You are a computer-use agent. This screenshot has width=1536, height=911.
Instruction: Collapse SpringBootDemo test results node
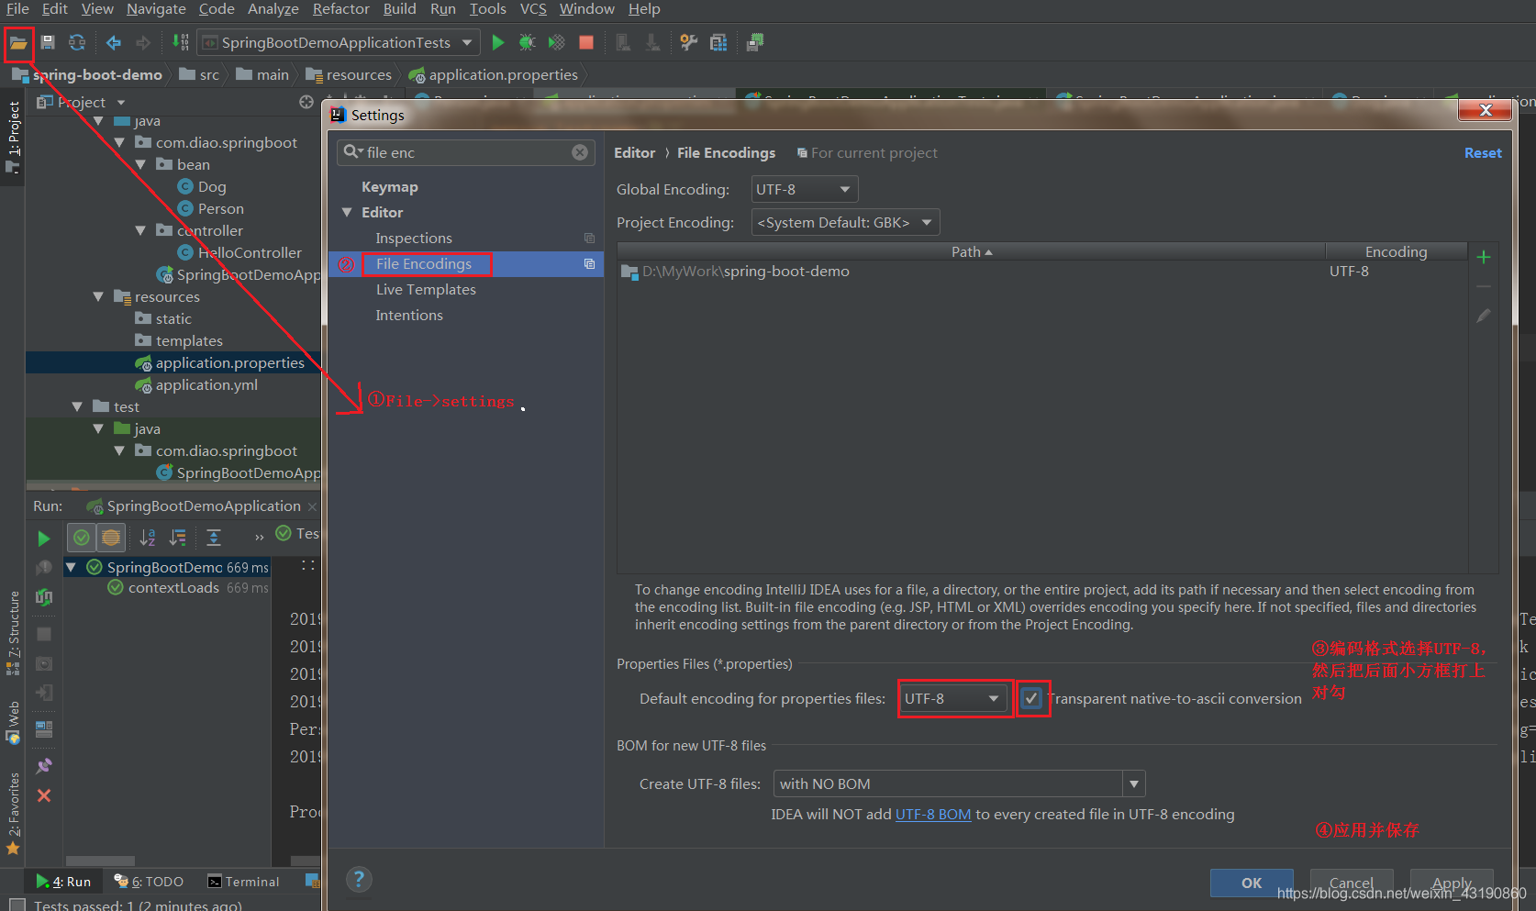point(71,567)
